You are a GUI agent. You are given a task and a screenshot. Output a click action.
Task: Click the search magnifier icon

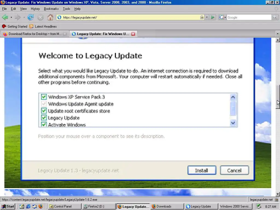[275, 17]
